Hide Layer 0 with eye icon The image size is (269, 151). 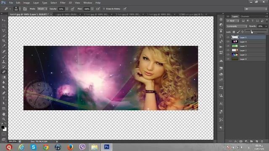point(228,59)
